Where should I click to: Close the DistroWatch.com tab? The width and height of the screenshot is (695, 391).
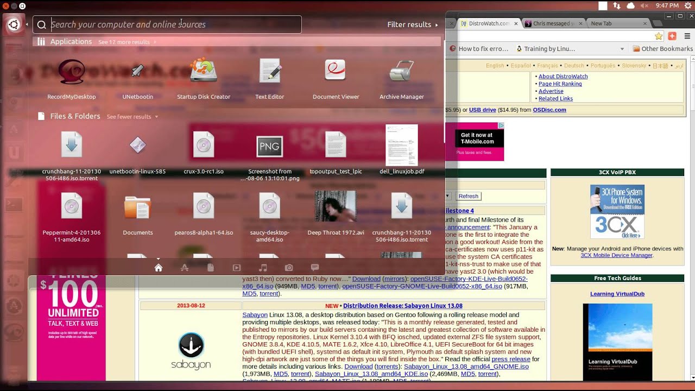515,23
